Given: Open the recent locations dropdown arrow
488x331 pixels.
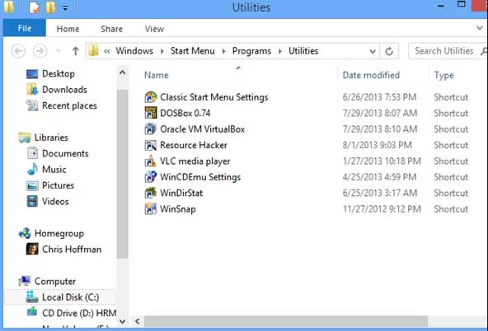Looking at the screenshot, I should (x=59, y=51).
